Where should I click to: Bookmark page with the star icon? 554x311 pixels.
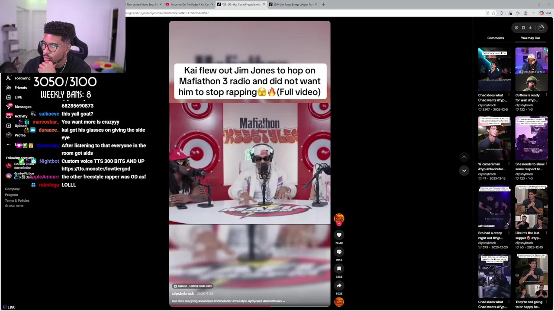[x=493, y=13]
